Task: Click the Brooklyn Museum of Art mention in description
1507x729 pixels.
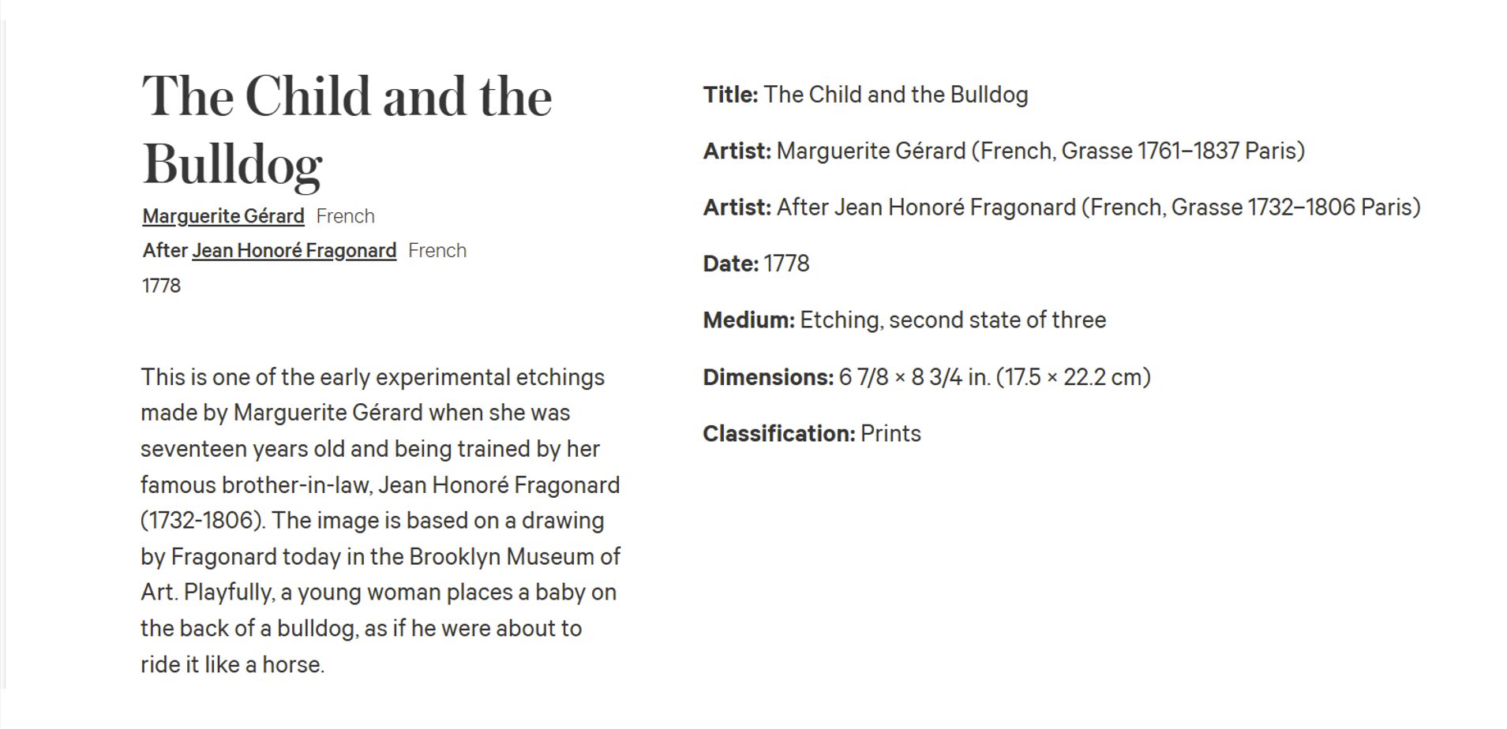Action: [x=378, y=574]
